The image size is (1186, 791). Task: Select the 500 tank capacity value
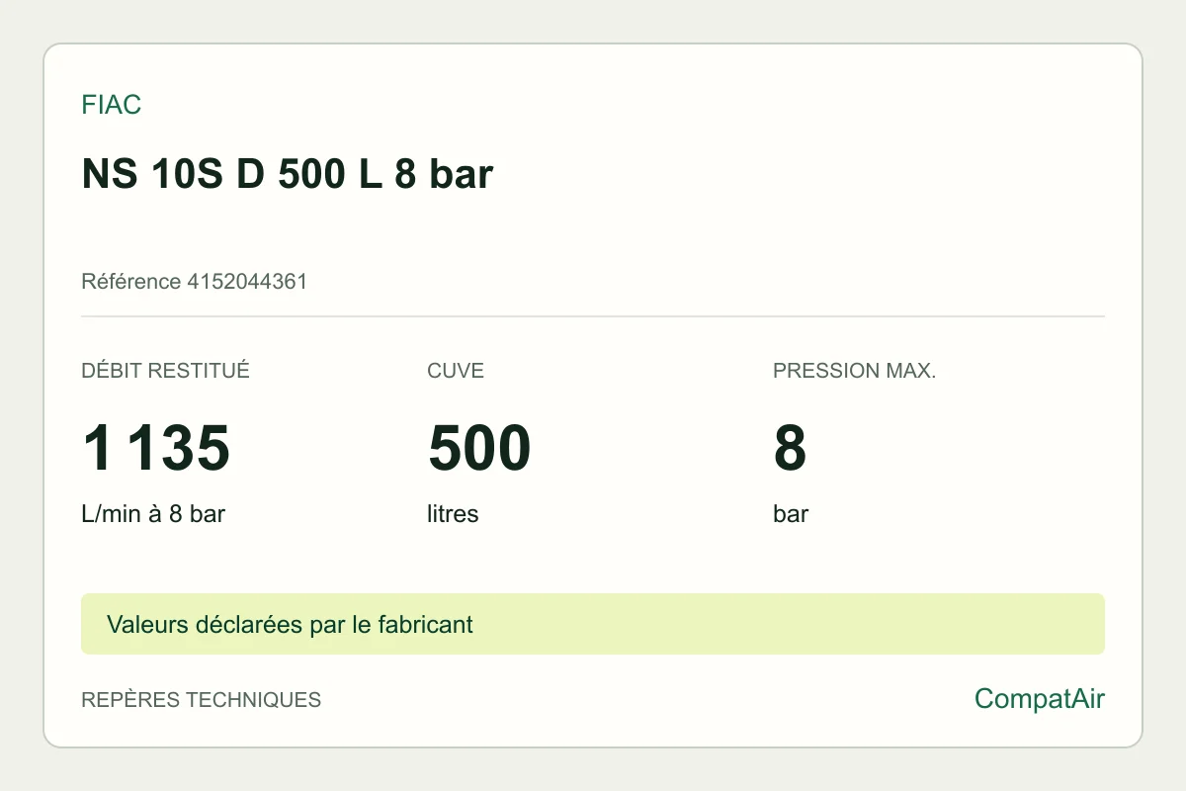479,448
